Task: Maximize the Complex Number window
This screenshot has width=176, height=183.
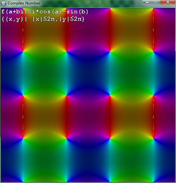Action: [x=156, y=2]
